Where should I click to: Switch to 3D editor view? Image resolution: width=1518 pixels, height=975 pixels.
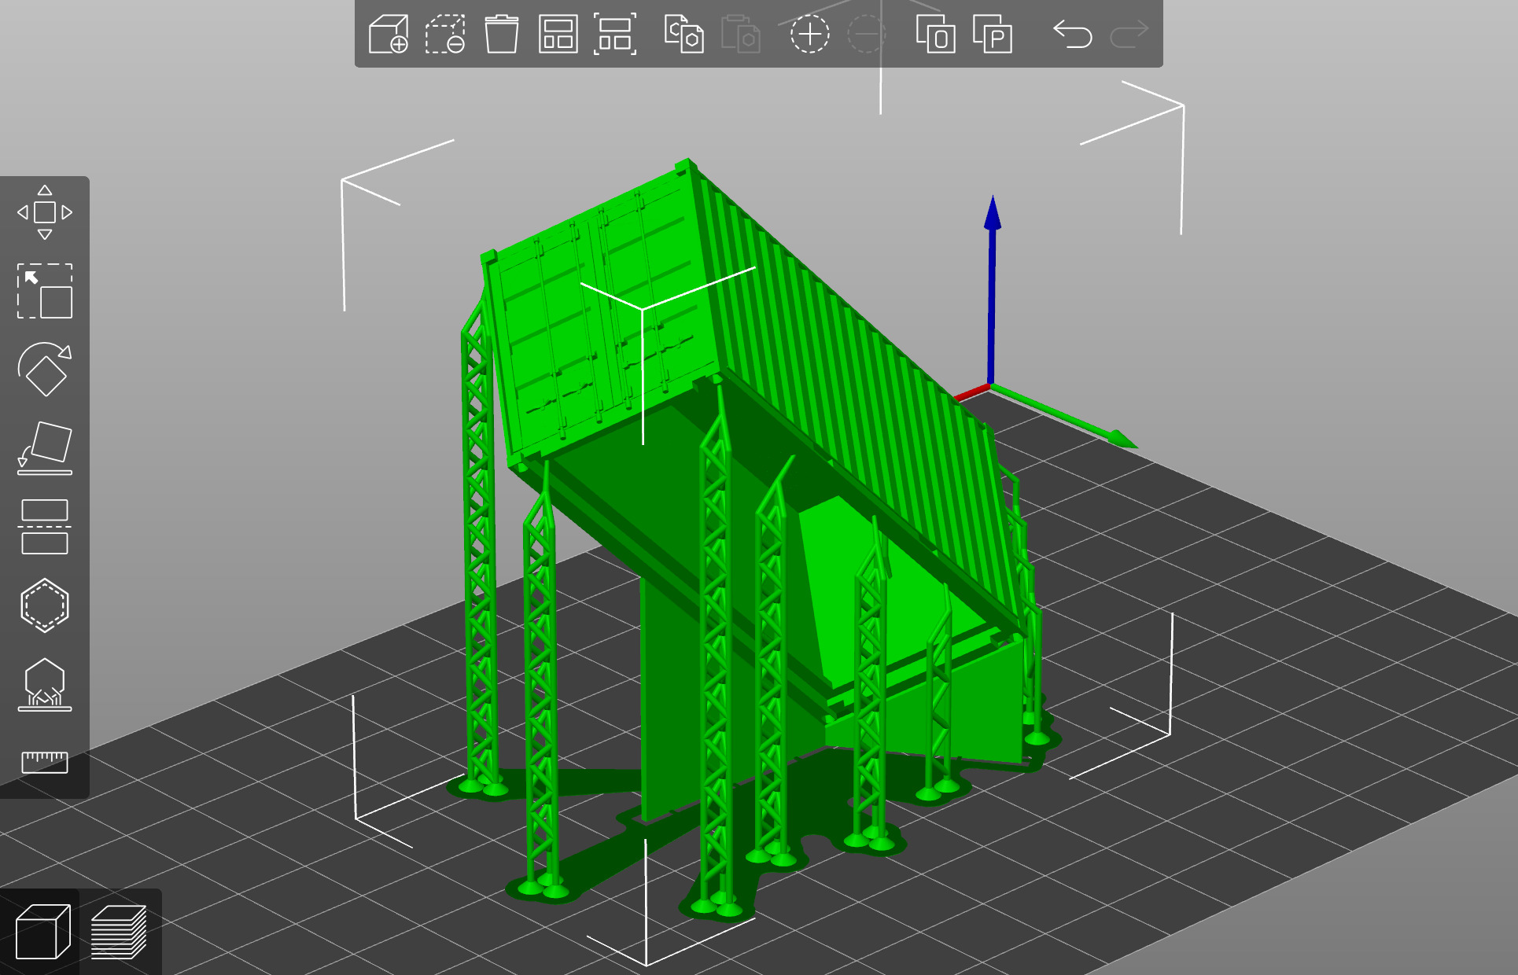[43, 932]
